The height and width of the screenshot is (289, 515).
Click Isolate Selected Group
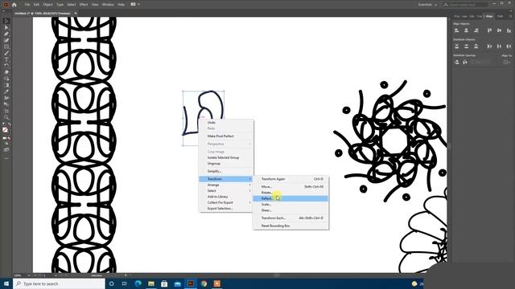point(226,157)
